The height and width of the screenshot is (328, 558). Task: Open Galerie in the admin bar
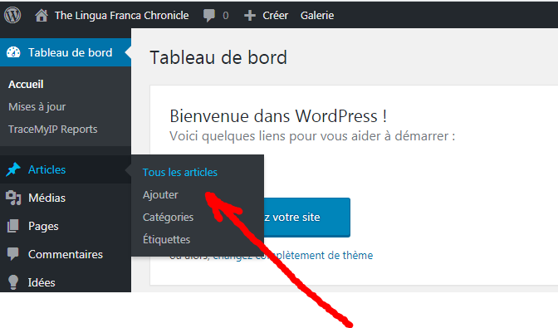click(x=317, y=15)
